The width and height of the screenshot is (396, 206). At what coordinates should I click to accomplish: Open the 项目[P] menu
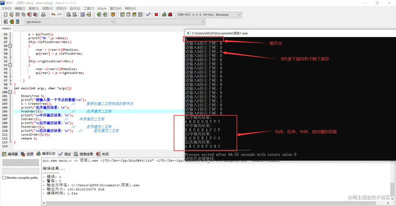61,8
